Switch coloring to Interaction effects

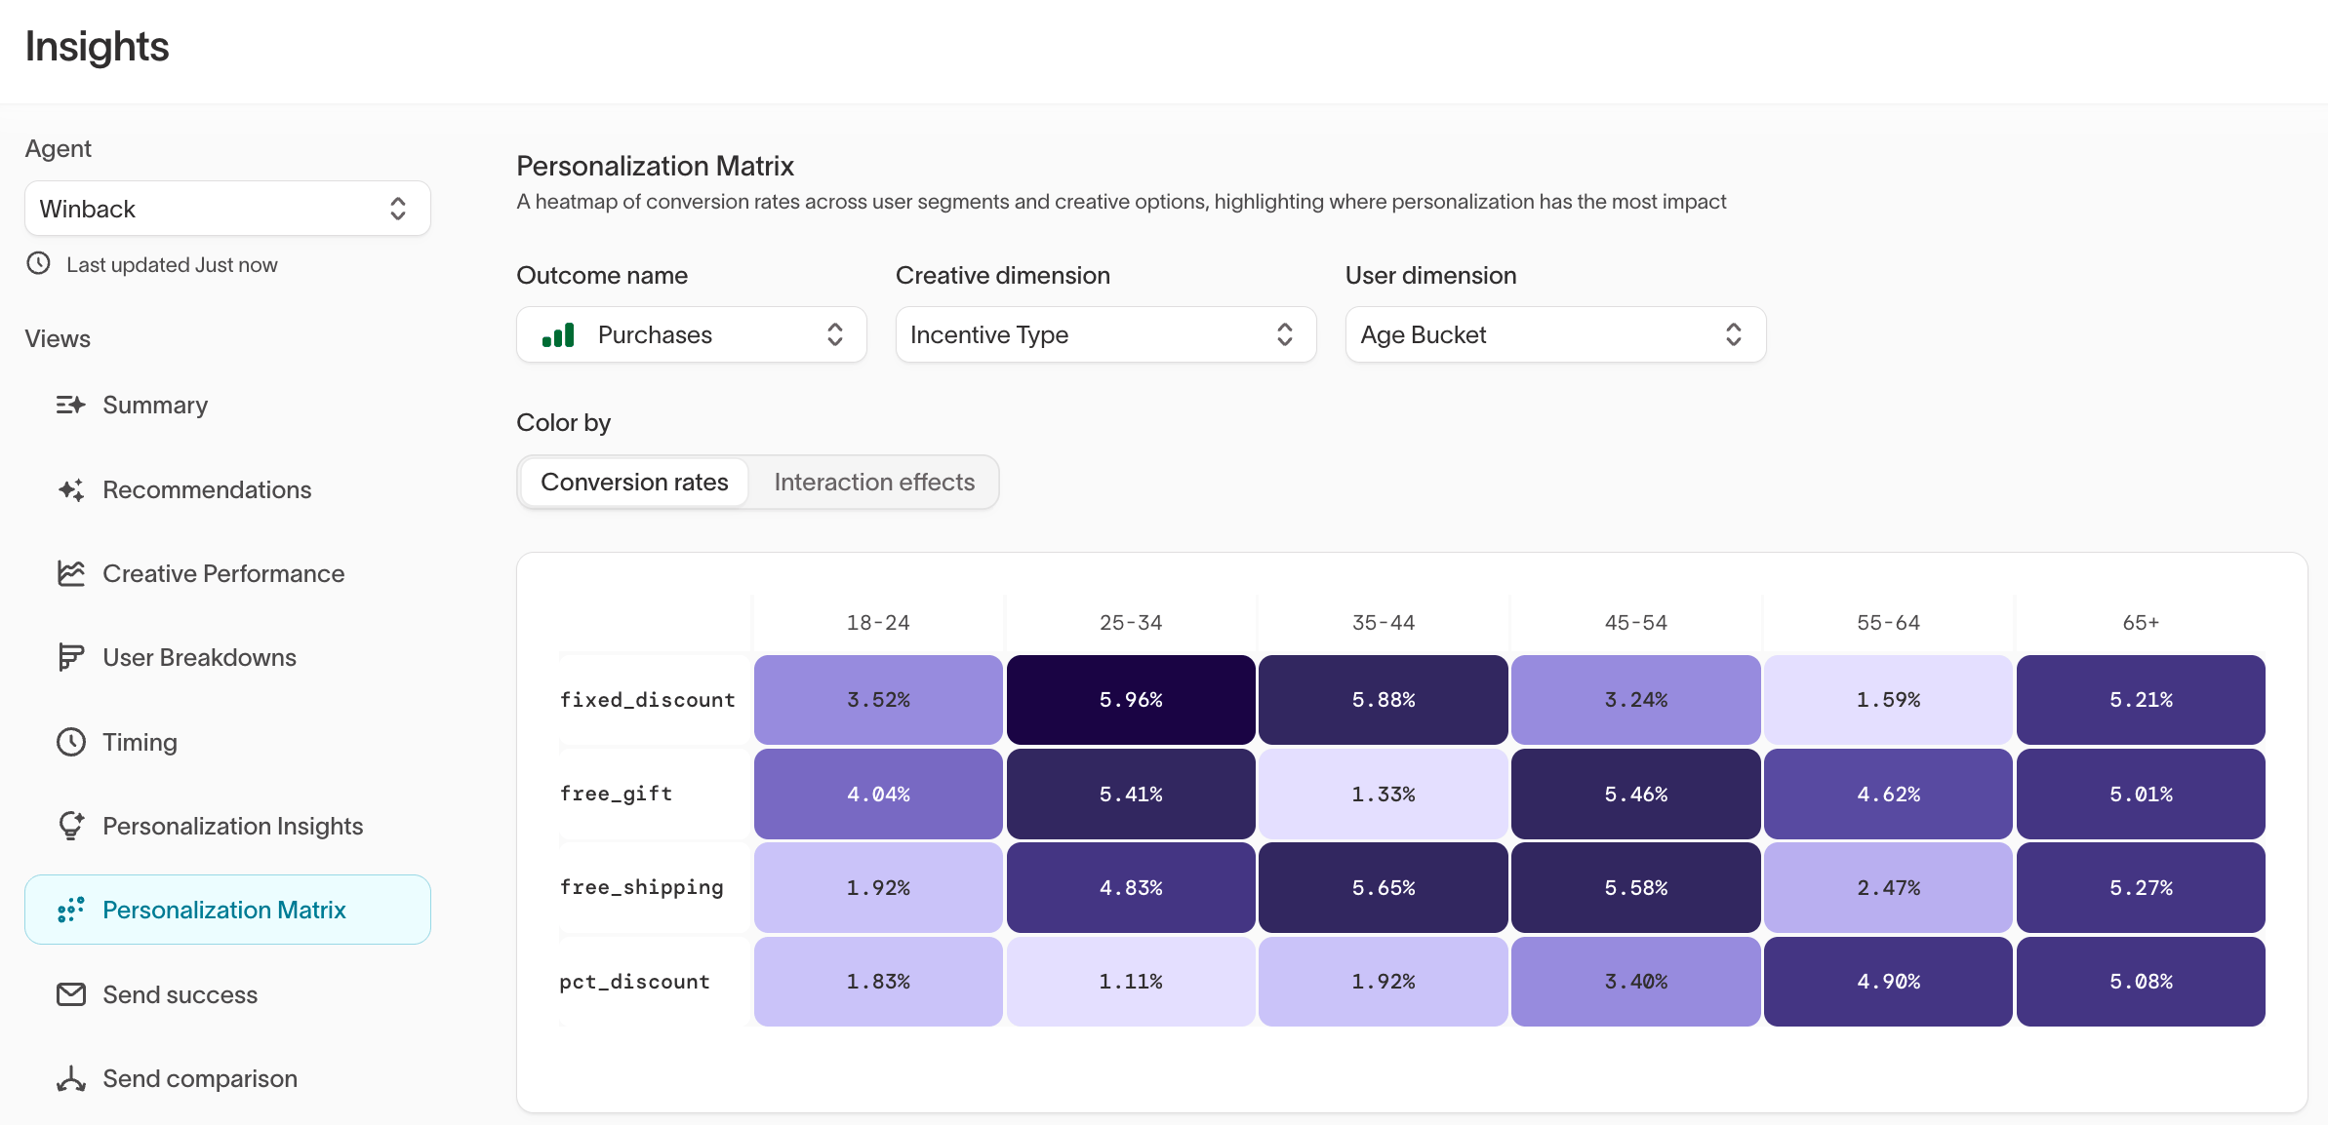coord(874,483)
